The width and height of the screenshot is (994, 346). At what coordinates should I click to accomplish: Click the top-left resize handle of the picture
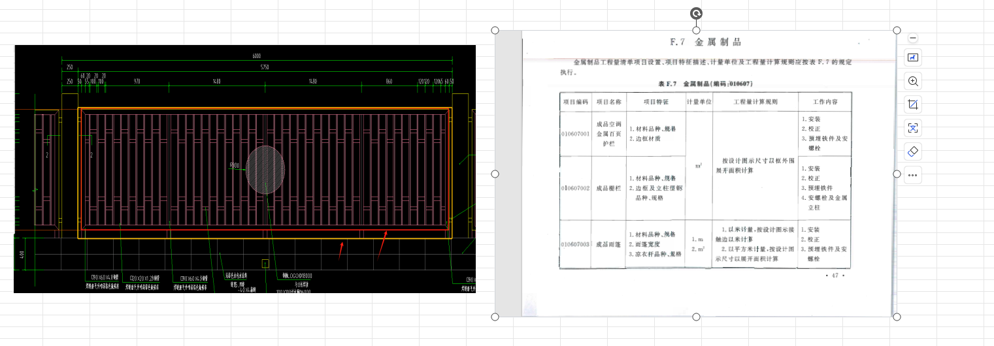495,31
